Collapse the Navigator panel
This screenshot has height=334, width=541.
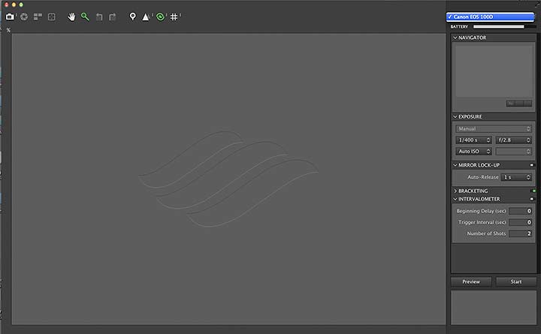pyautogui.click(x=455, y=38)
